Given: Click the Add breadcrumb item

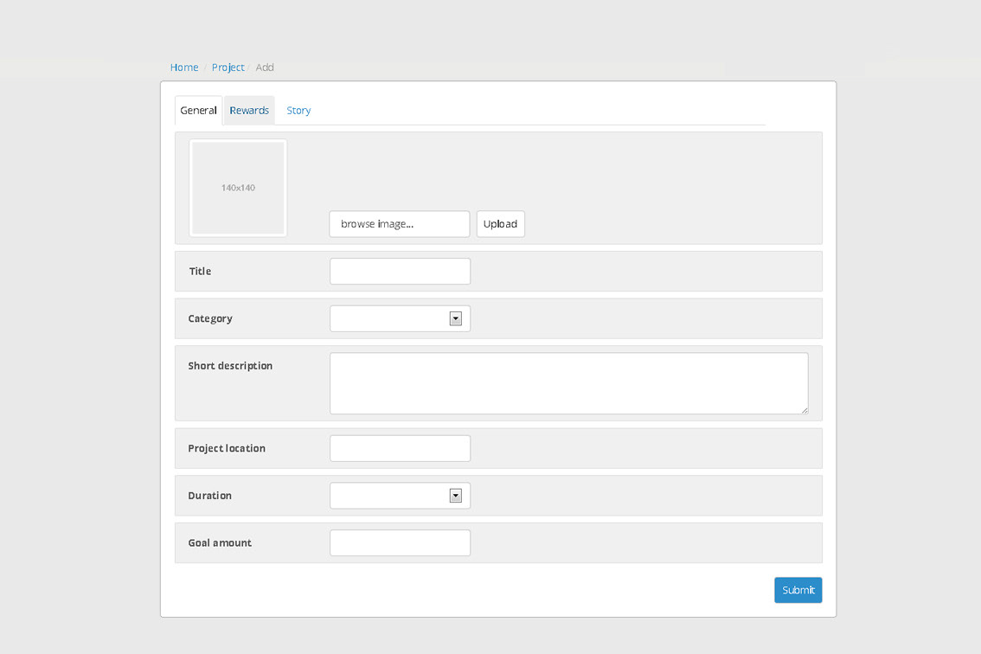Looking at the screenshot, I should click(x=265, y=67).
